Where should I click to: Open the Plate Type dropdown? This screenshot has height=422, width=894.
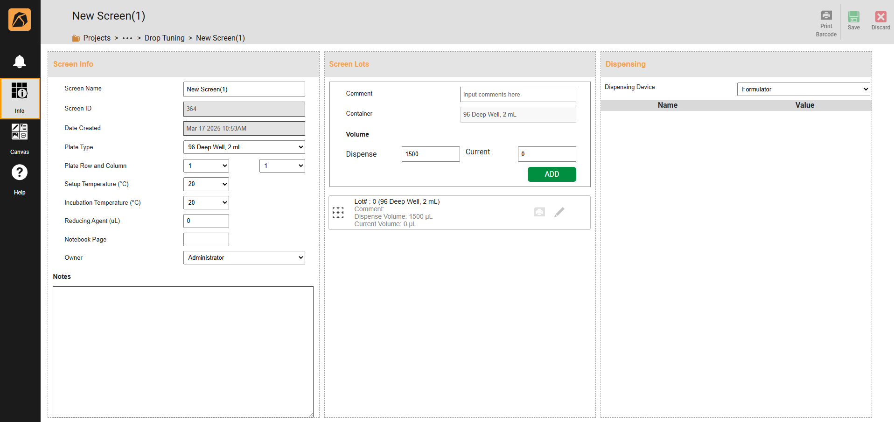click(x=244, y=147)
